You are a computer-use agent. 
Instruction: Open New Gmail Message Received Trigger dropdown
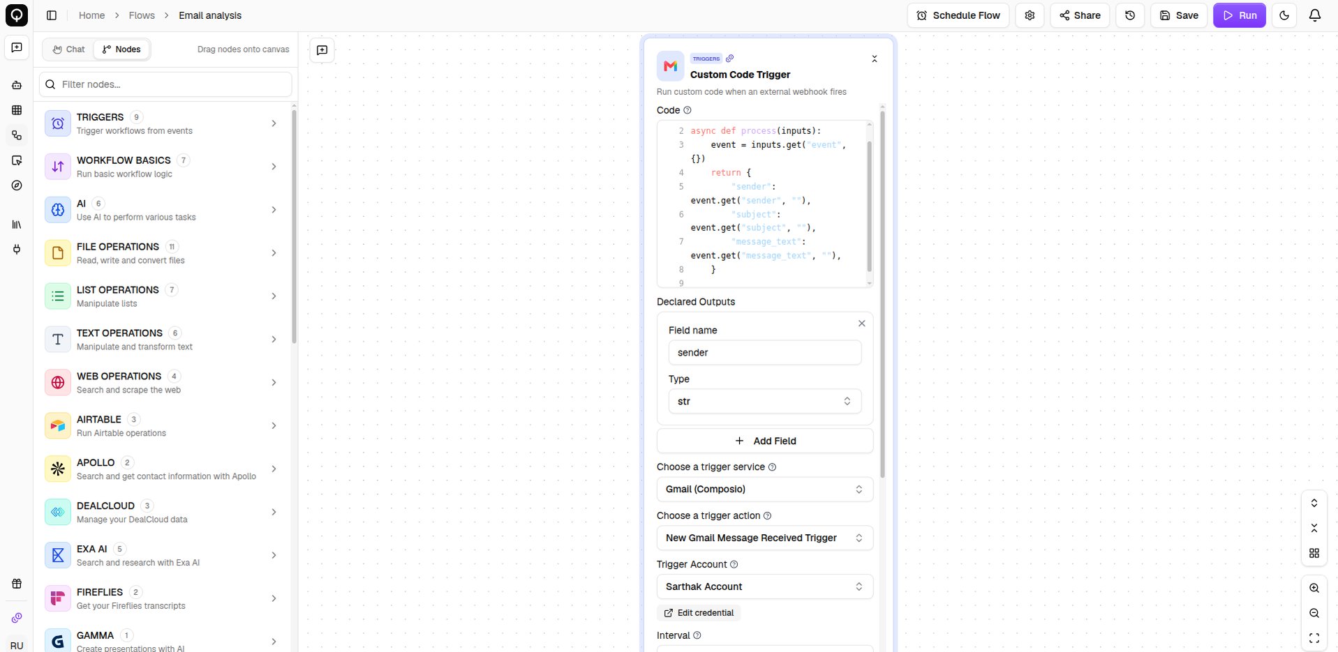[x=765, y=538]
